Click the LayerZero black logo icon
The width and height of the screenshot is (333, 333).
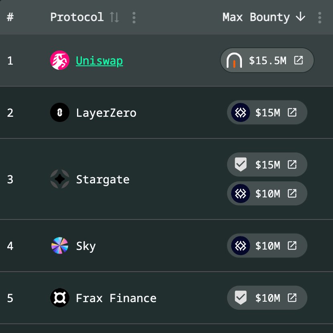[x=60, y=112]
